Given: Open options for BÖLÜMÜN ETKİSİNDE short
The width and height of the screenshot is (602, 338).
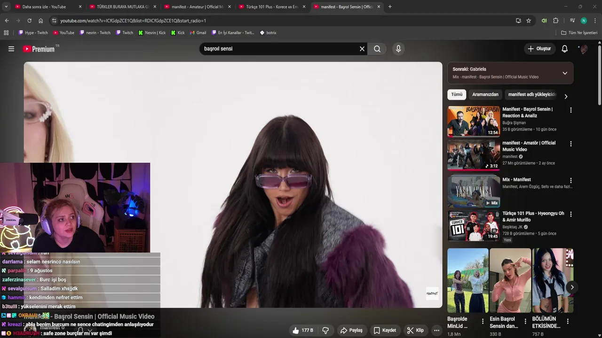Looking at the screenshot, I should 568,322.
